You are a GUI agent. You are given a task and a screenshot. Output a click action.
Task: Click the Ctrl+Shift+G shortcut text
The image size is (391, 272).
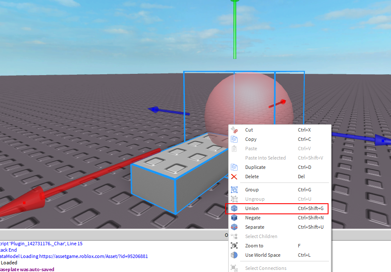311,208
